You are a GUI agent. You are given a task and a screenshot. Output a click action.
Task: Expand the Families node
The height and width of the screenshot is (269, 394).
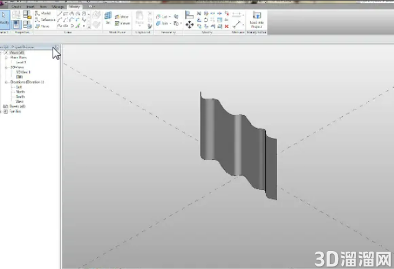point(1,111)
